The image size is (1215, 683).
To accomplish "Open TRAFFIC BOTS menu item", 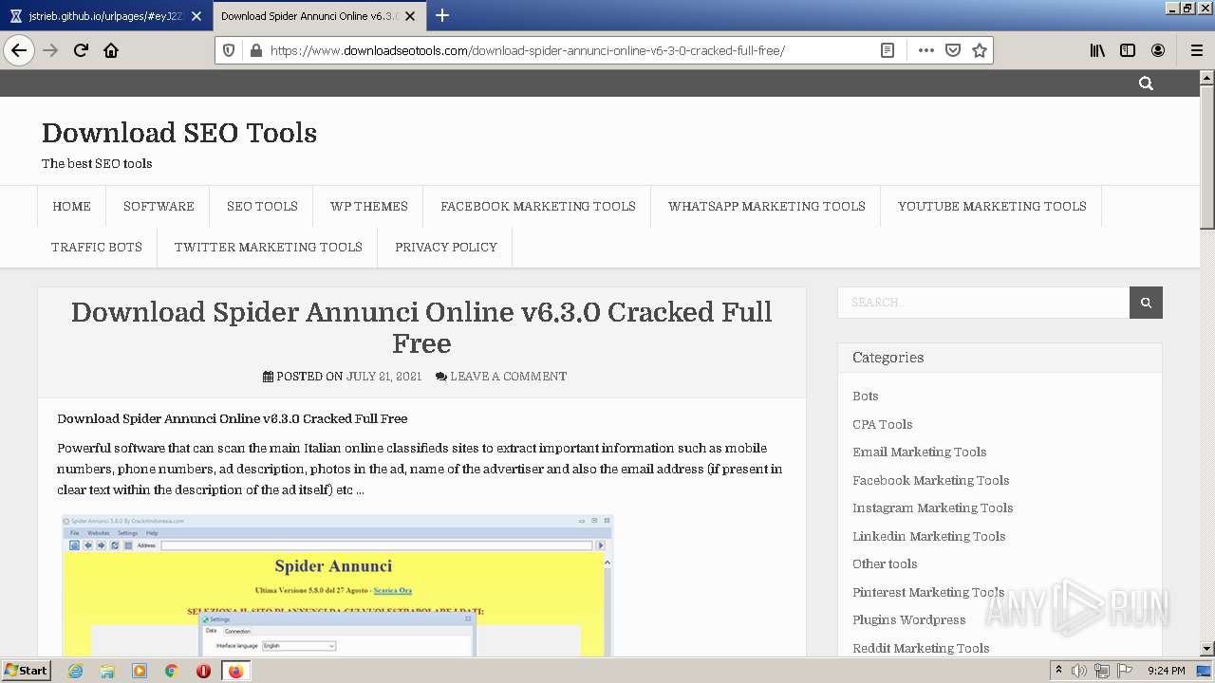I will [x=97, y=247].
